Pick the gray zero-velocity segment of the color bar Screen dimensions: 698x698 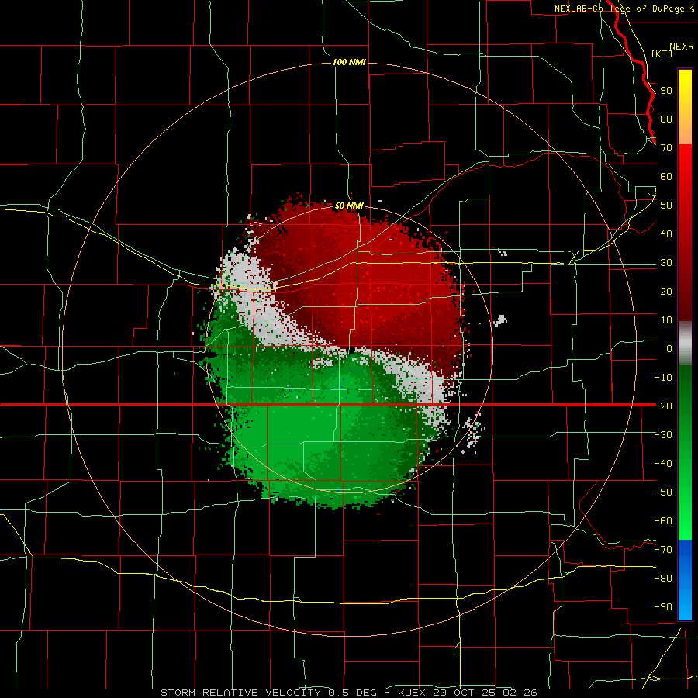685,344
